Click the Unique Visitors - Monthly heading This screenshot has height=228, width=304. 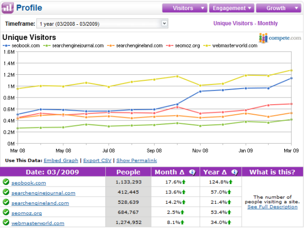pyautogui.click(x=245, y=23)
